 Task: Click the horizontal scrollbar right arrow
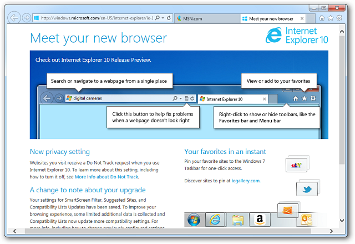tap(331, 231)
